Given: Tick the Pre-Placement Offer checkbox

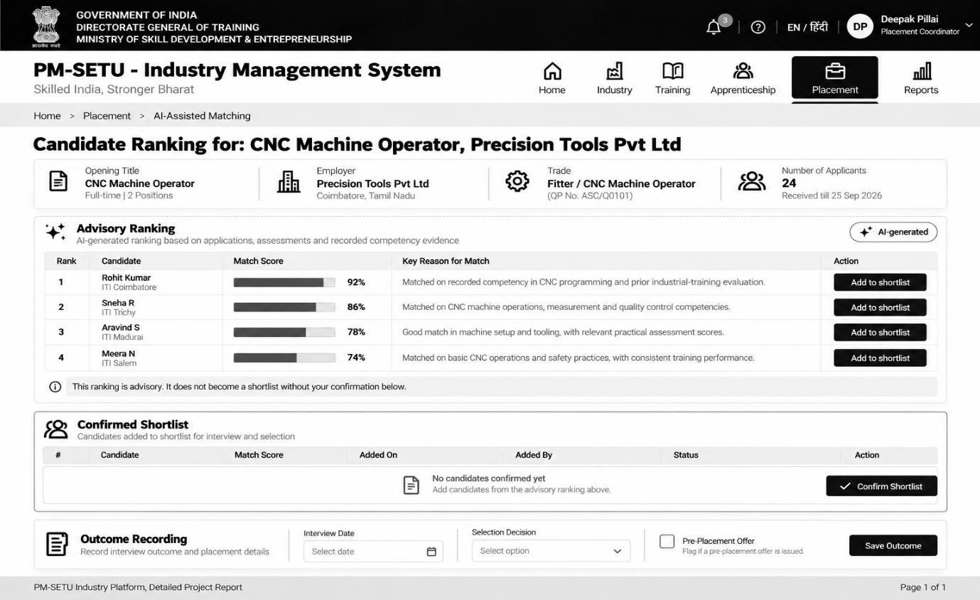Looking at the screenshot, I should (667, 542).
